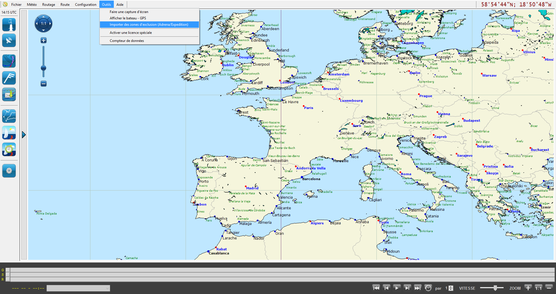Toggle the S row checkbox
This screenshot has height=294, width=556.
pyautogui.click(x=8, y=275)
